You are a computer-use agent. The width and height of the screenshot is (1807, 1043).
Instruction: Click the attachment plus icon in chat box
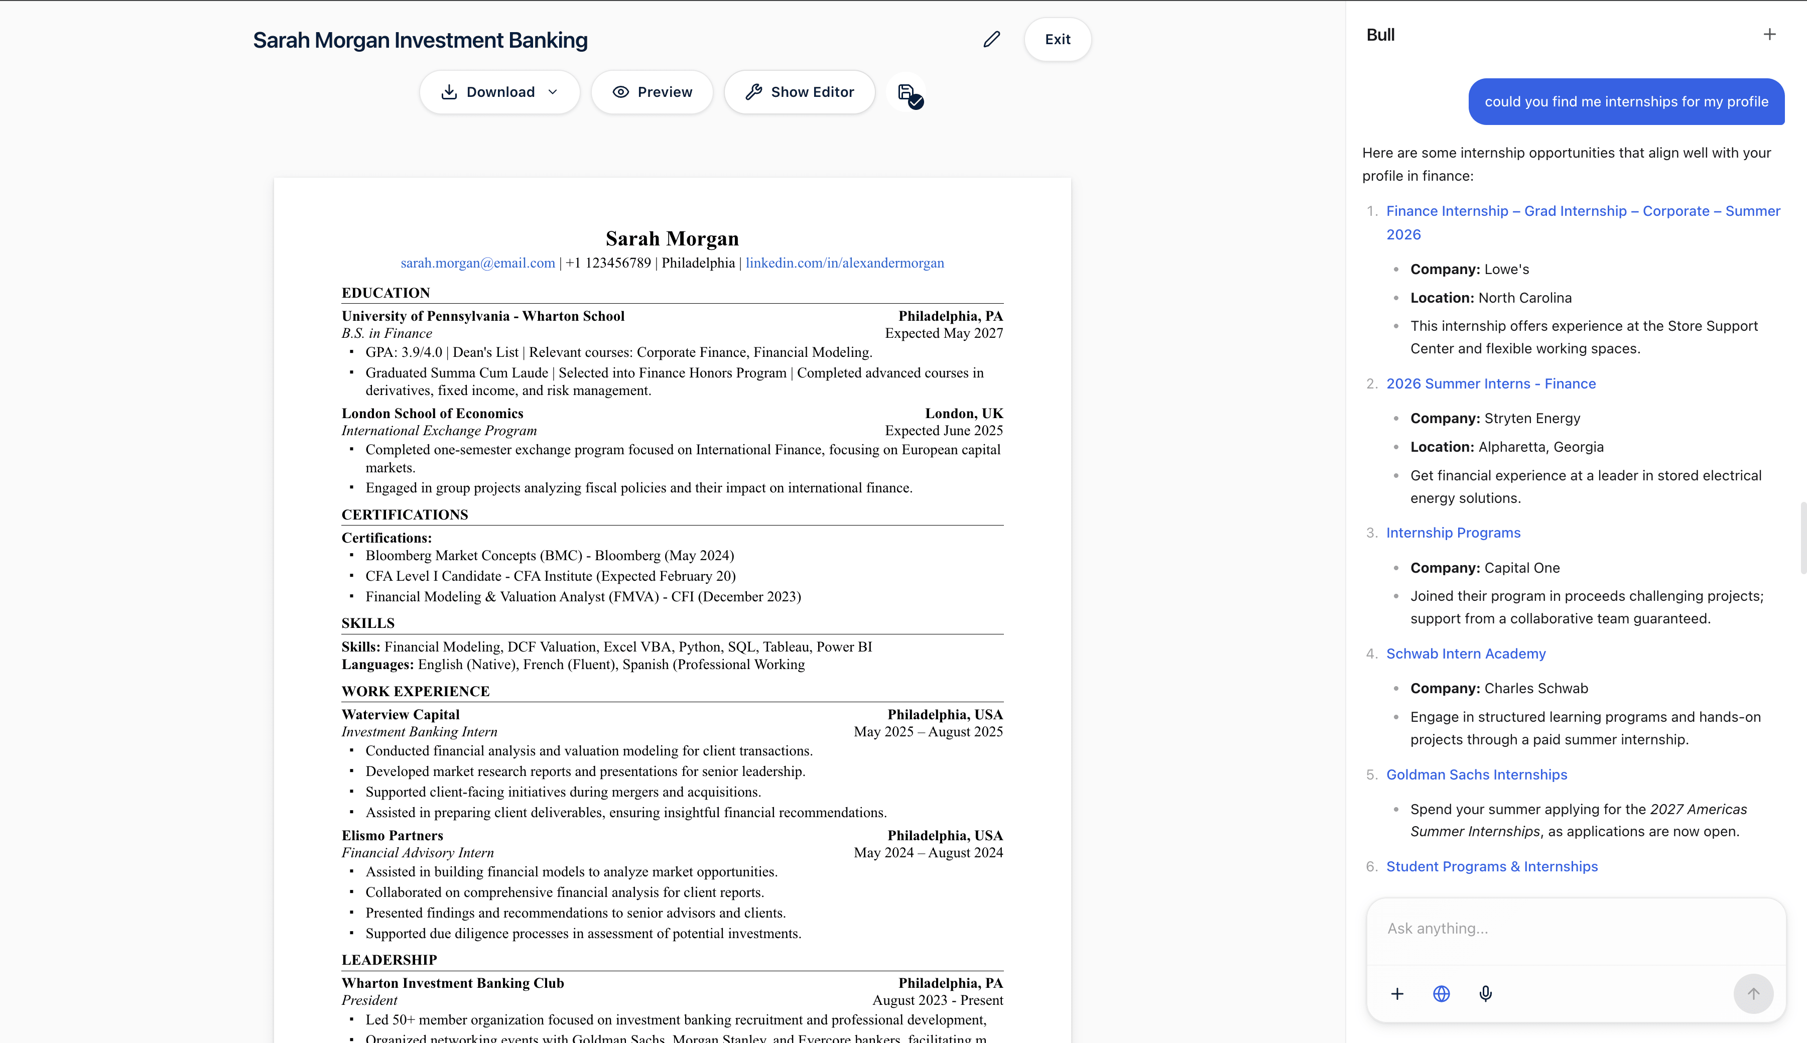pyautogui.click(x=1396, y=994)
